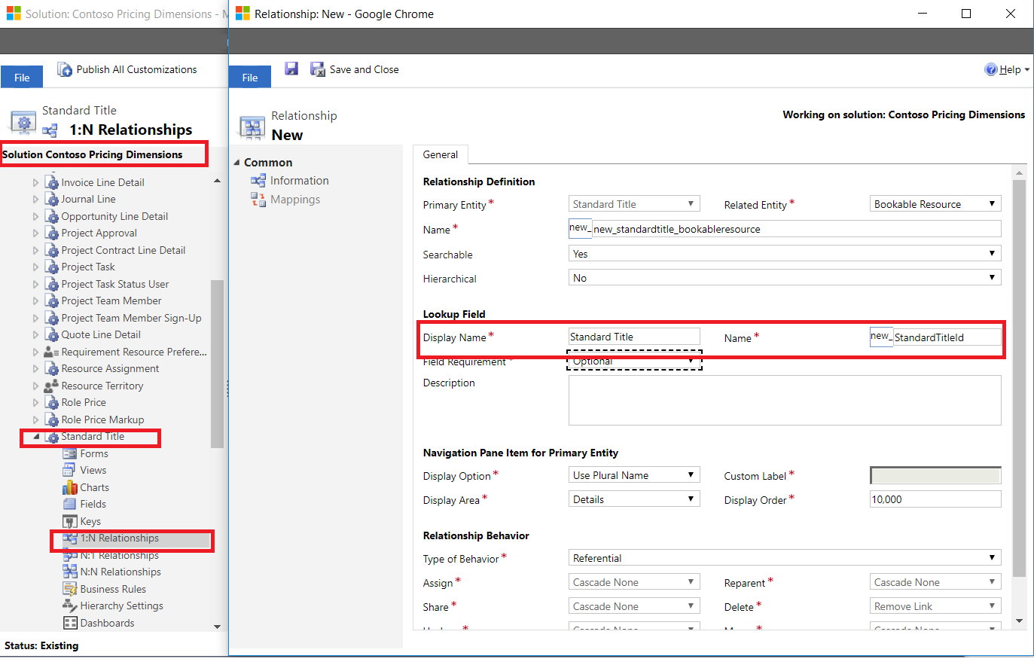Screen dimensions: 1034x665
Task: Click the Save and Close icon
Action: coord(318,69)
